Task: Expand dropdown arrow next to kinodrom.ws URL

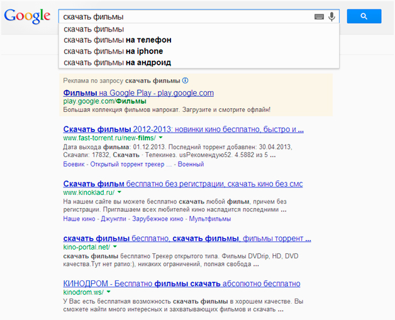Action: (109, 292)
